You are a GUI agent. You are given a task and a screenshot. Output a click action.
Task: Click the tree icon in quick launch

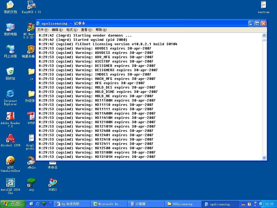[x=44, y=204]
